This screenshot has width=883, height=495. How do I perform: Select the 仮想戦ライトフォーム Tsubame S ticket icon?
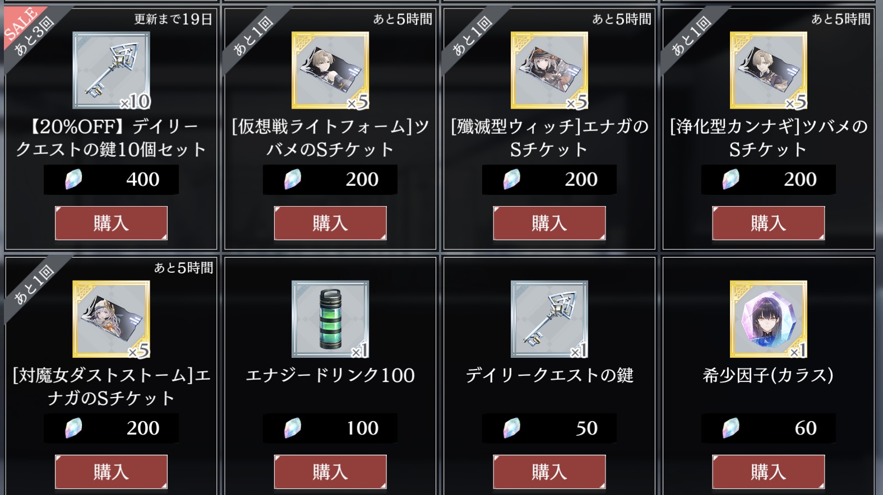[330, 70]
